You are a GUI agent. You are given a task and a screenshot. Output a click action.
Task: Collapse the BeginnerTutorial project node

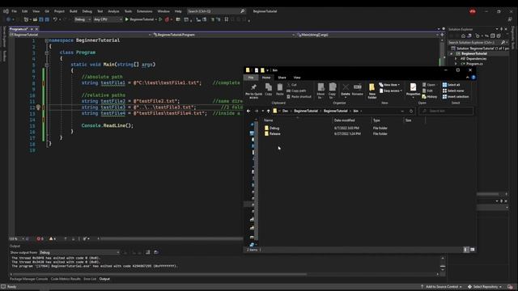point(452,54)
